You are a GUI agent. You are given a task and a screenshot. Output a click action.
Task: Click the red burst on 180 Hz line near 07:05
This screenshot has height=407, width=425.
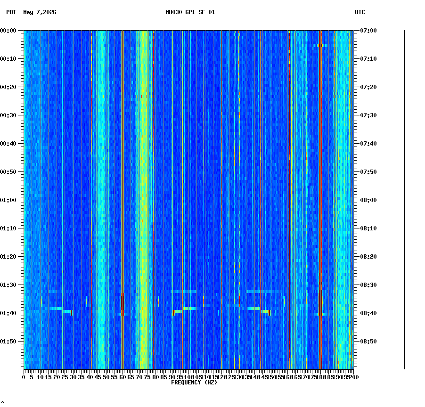coord(320,46)
